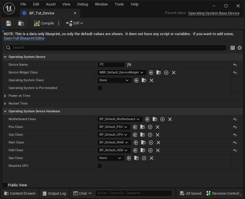Open the Edit menu
Image resolution: width=245 pixels, height=199 pixels.
click(x=36, y=4)
